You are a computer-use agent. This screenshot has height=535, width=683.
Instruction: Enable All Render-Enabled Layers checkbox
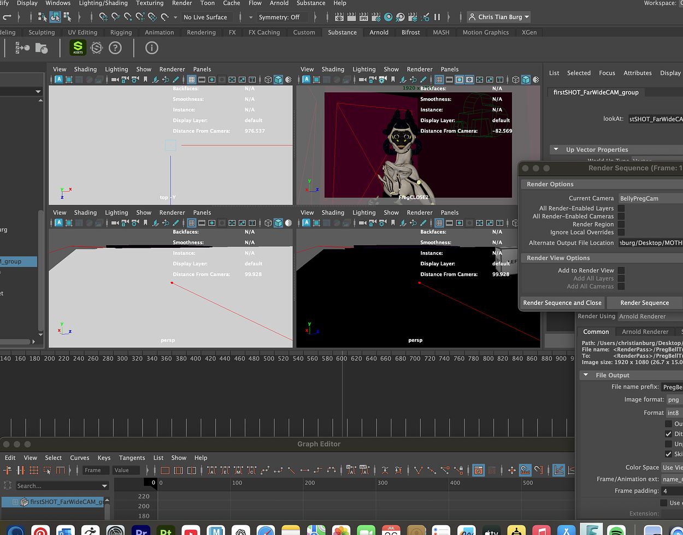coord(621,209)
